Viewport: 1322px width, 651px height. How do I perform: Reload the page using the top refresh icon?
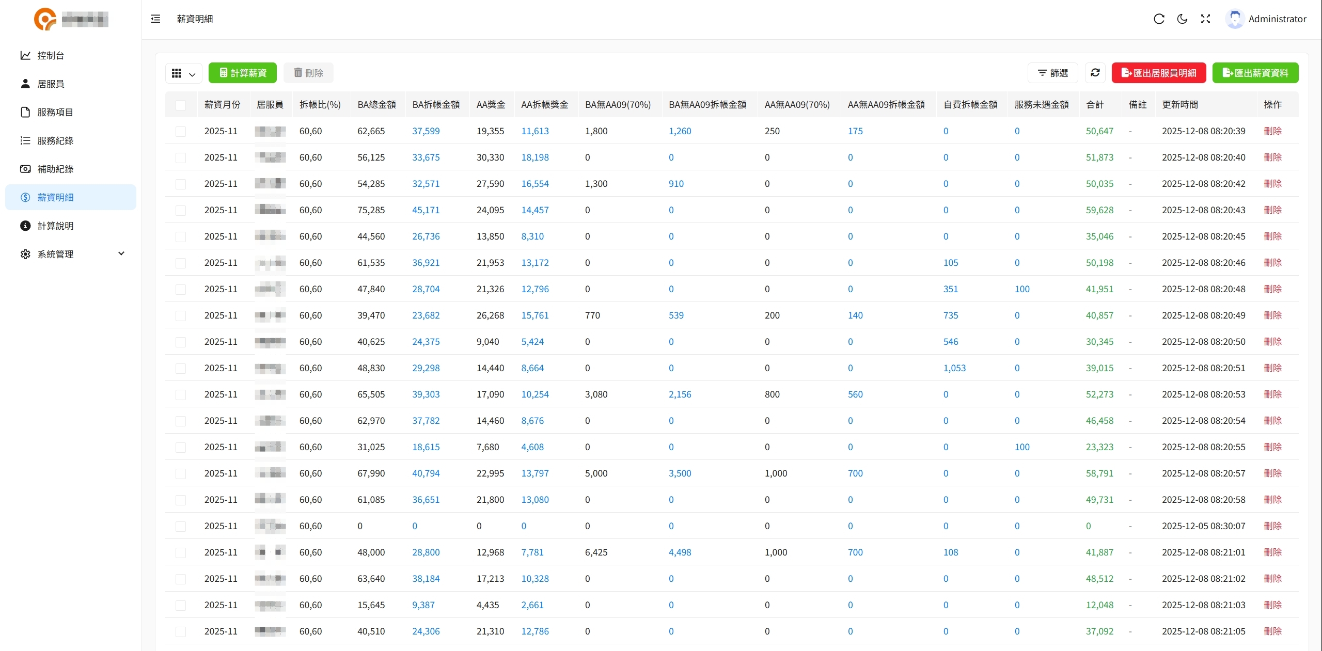pos(1159,19)
